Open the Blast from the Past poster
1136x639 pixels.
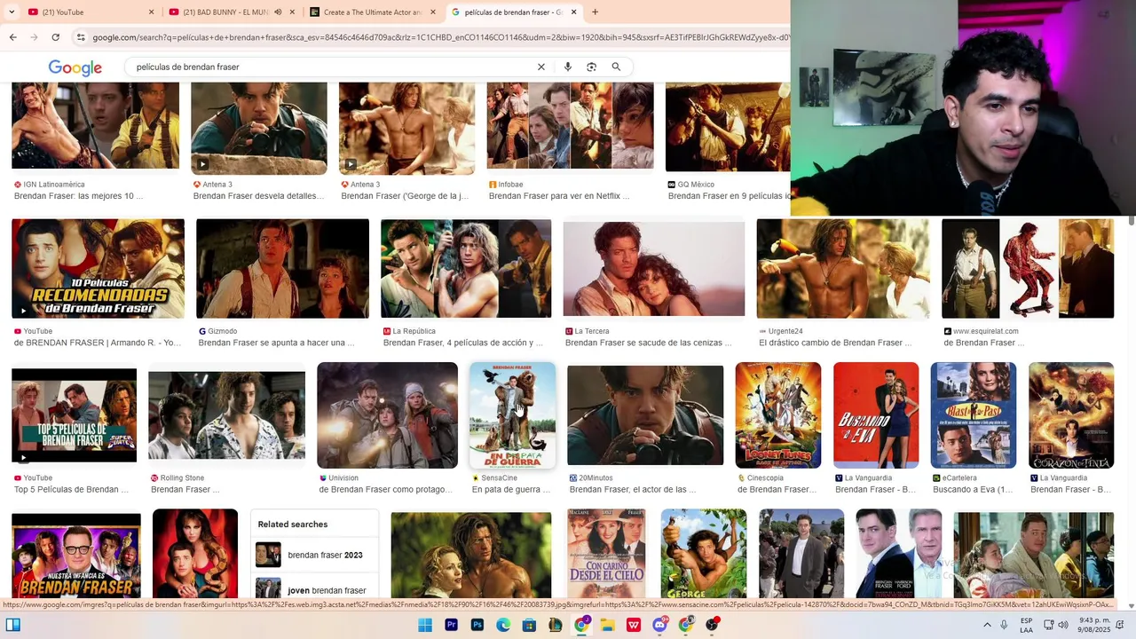point(973,415)
